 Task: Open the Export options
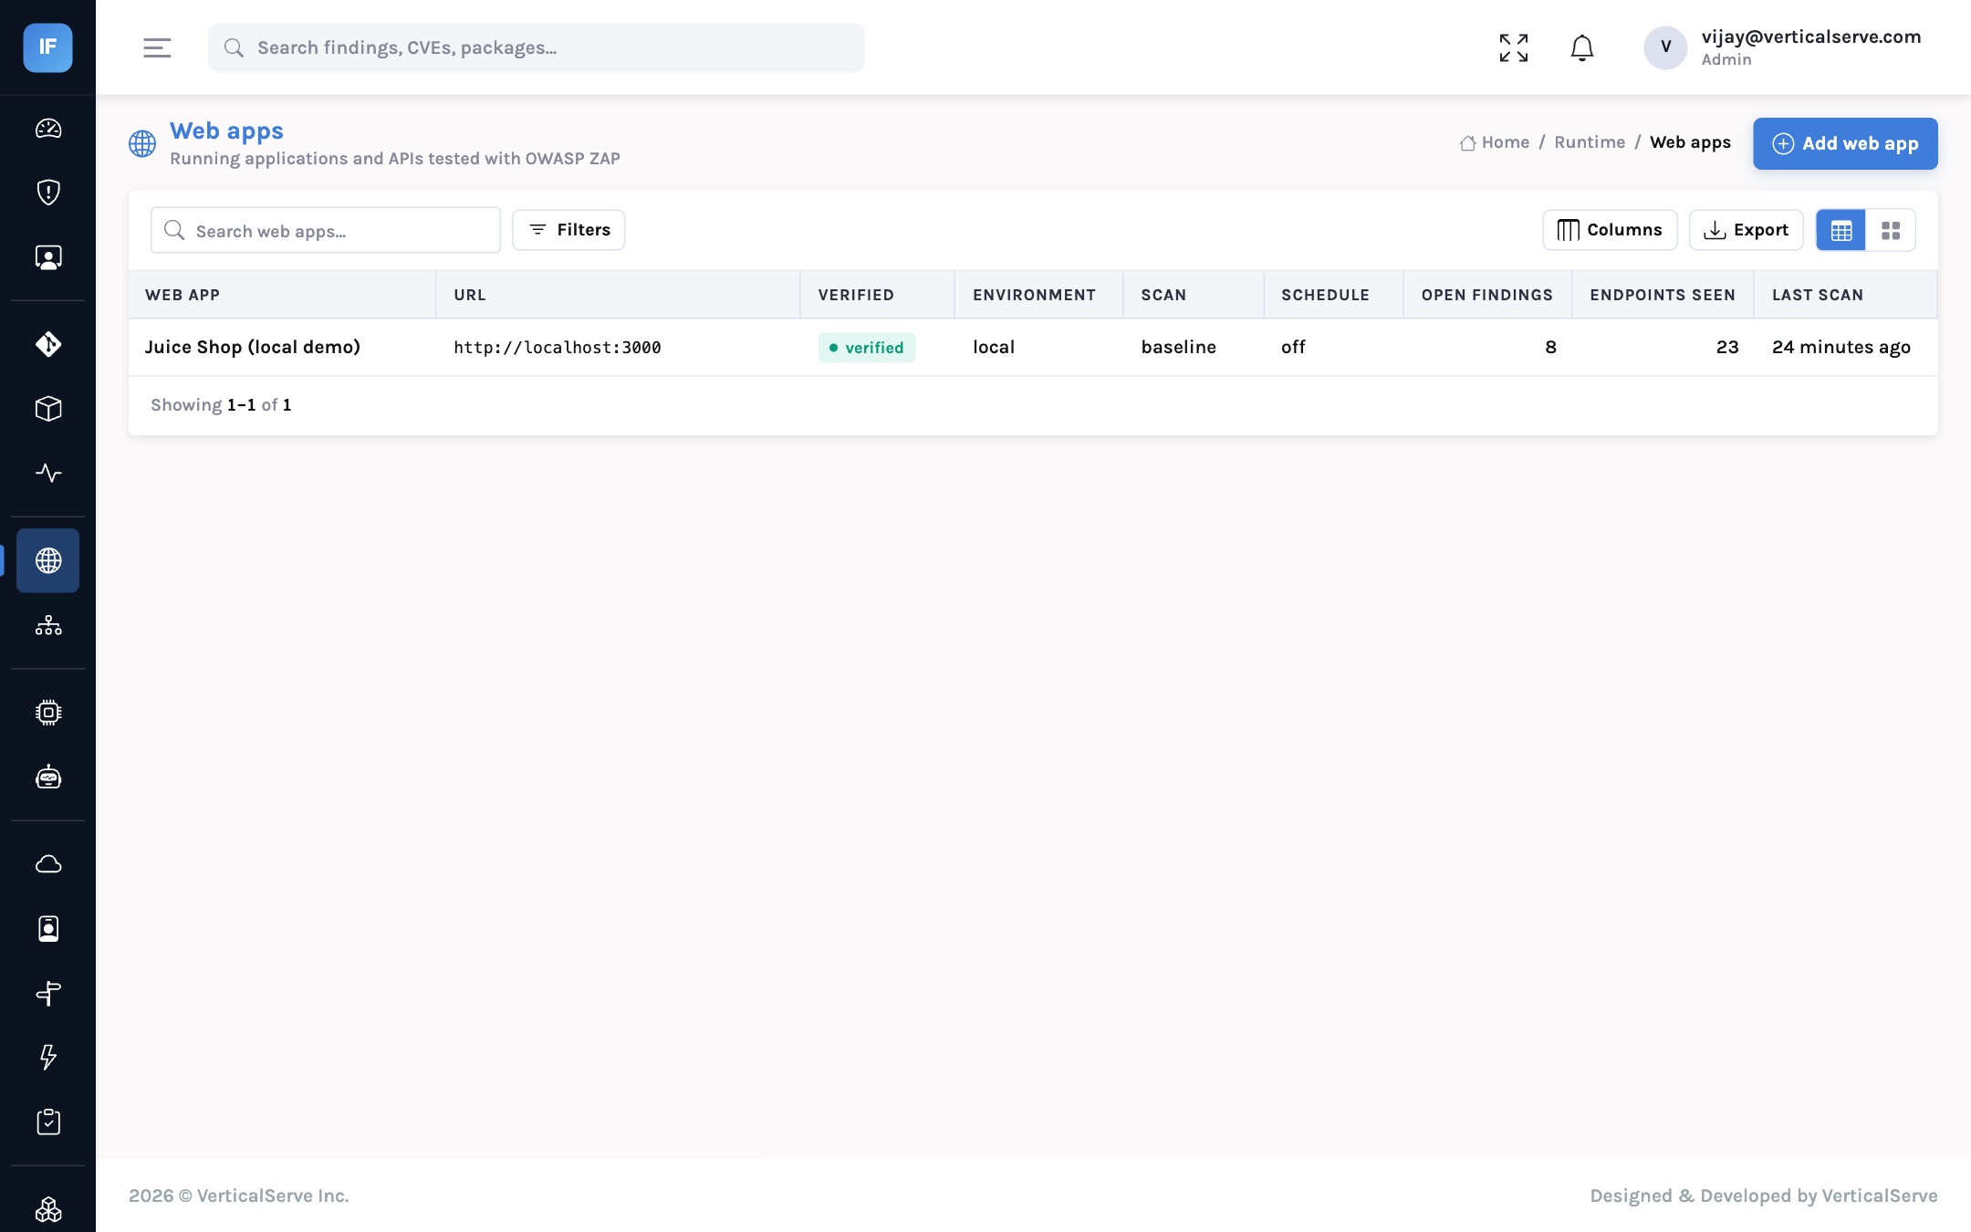click(1746, 230)
